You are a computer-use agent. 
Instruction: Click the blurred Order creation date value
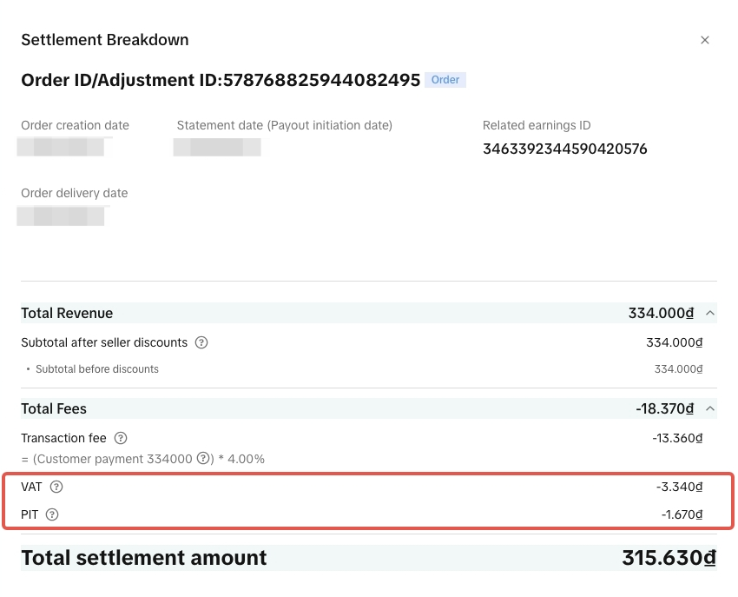click(61, 146)
